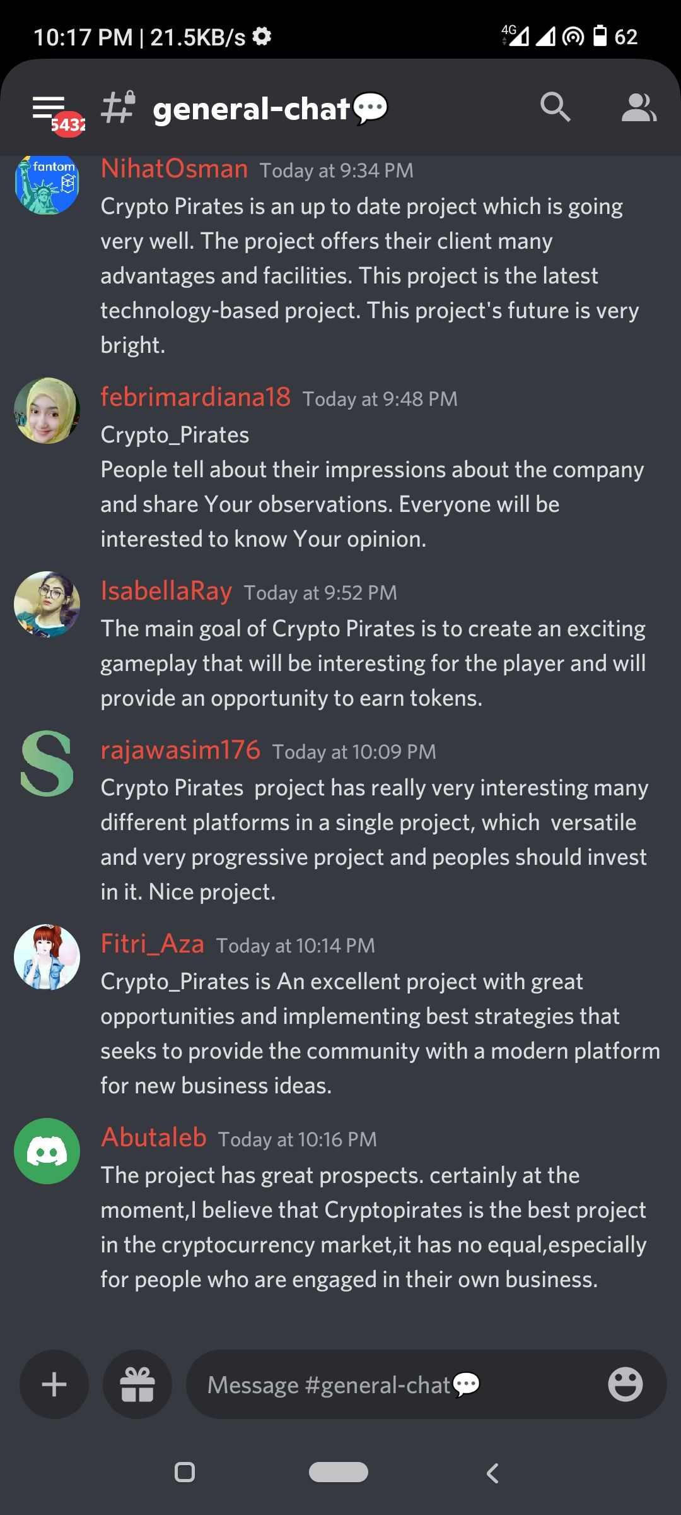This screenshot has height=1515, width=681.
Task: Tap the Fitri_Aza username
Action: point(153,944)
